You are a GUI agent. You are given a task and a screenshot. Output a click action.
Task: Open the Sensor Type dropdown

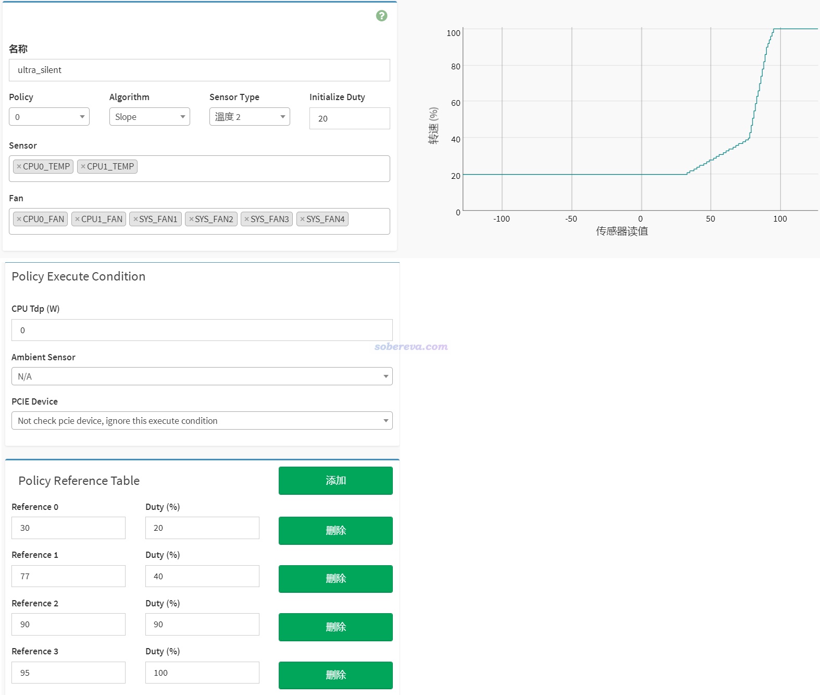coord(250,117)
